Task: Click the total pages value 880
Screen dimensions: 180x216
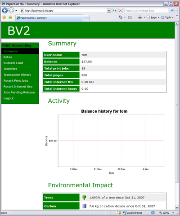Action: [84, 75]
